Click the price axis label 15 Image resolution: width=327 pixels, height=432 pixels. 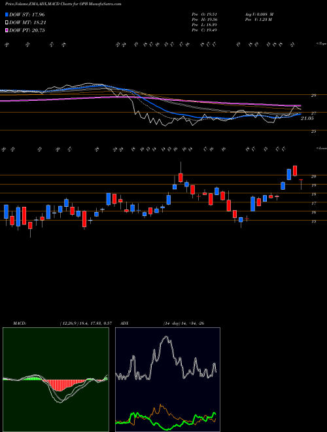click(x=313, y=221)
